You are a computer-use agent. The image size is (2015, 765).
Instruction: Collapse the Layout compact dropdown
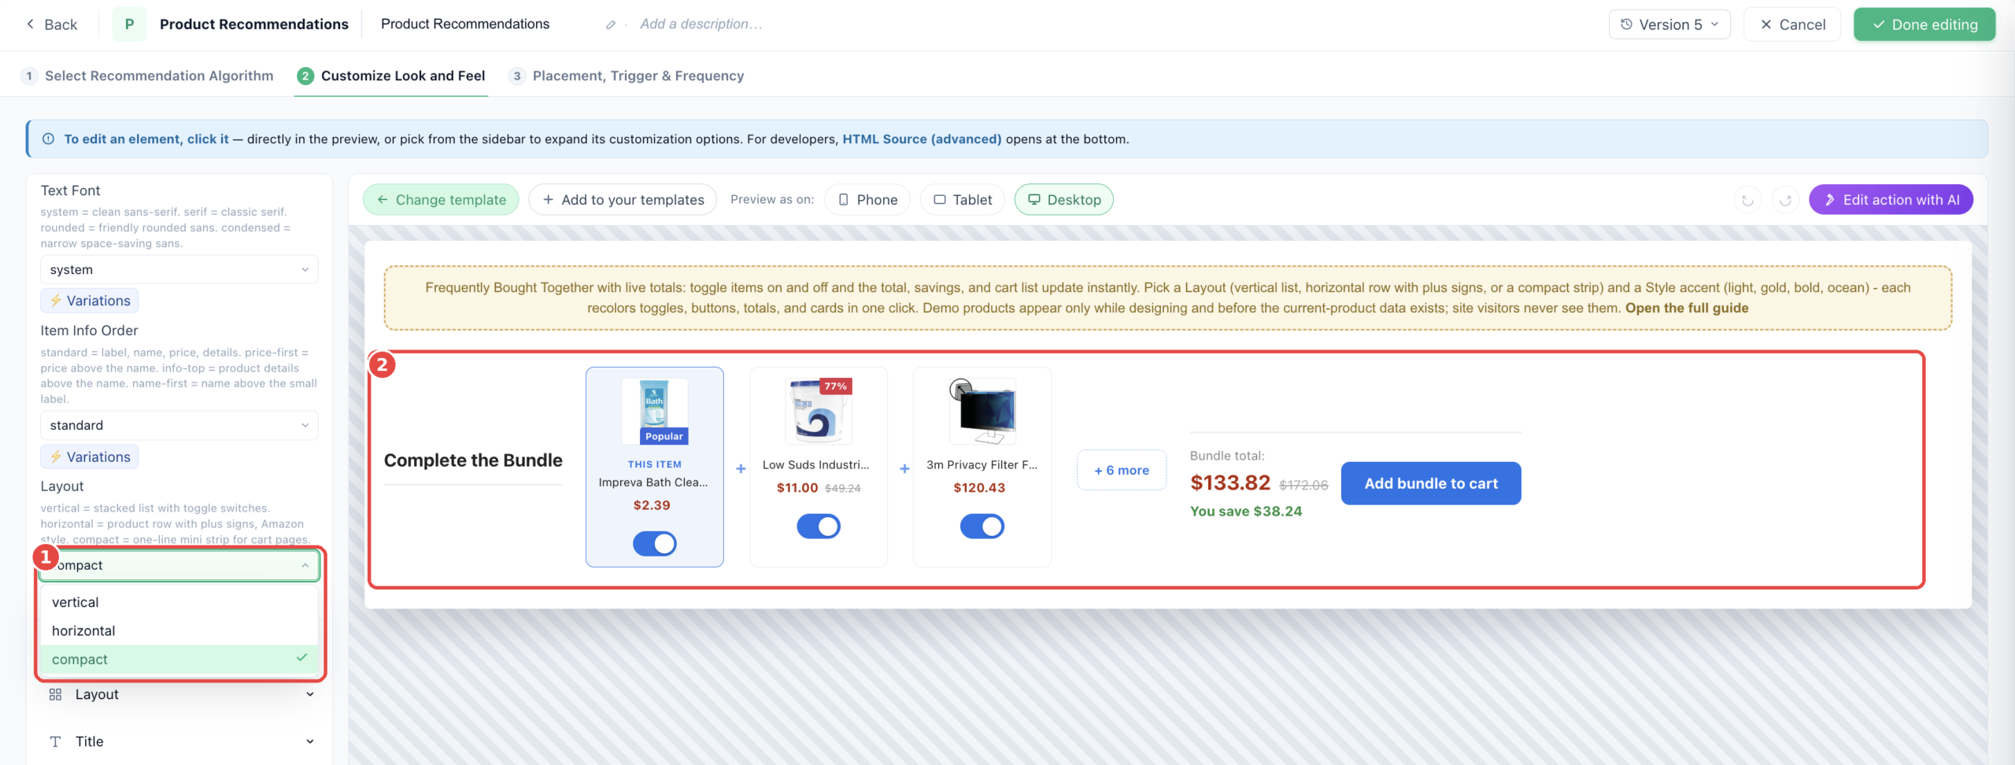pos(179,565)
